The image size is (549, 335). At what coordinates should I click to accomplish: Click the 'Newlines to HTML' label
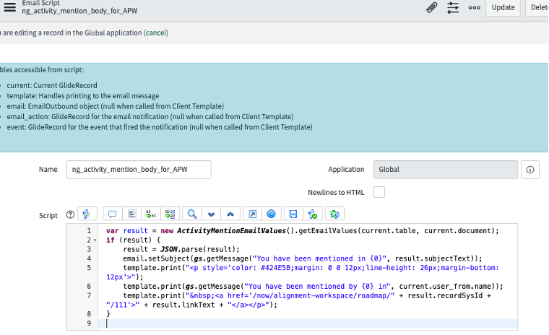336,193
